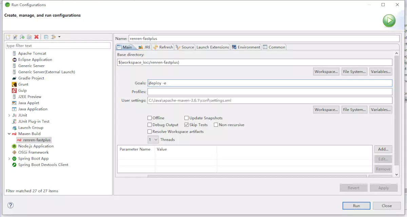Click the Run Configurations title bar icon

7,5
